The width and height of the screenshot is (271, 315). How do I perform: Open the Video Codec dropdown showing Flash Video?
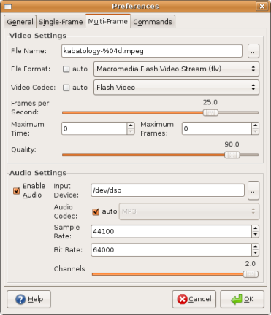point(176,87)
